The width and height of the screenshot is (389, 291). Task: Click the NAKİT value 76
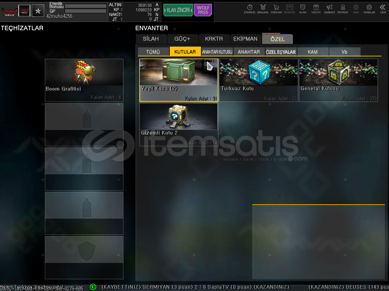pos(149,15)
